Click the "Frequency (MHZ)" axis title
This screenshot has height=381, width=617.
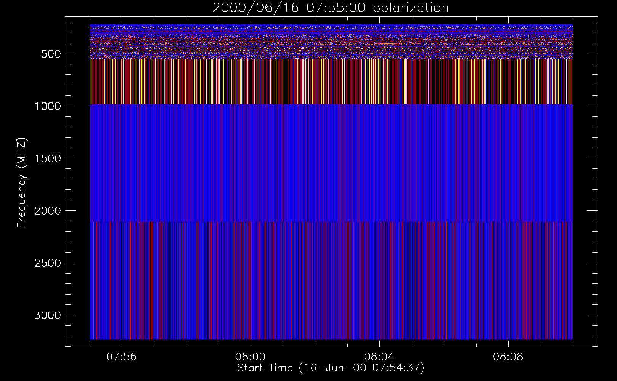[22, 182]
